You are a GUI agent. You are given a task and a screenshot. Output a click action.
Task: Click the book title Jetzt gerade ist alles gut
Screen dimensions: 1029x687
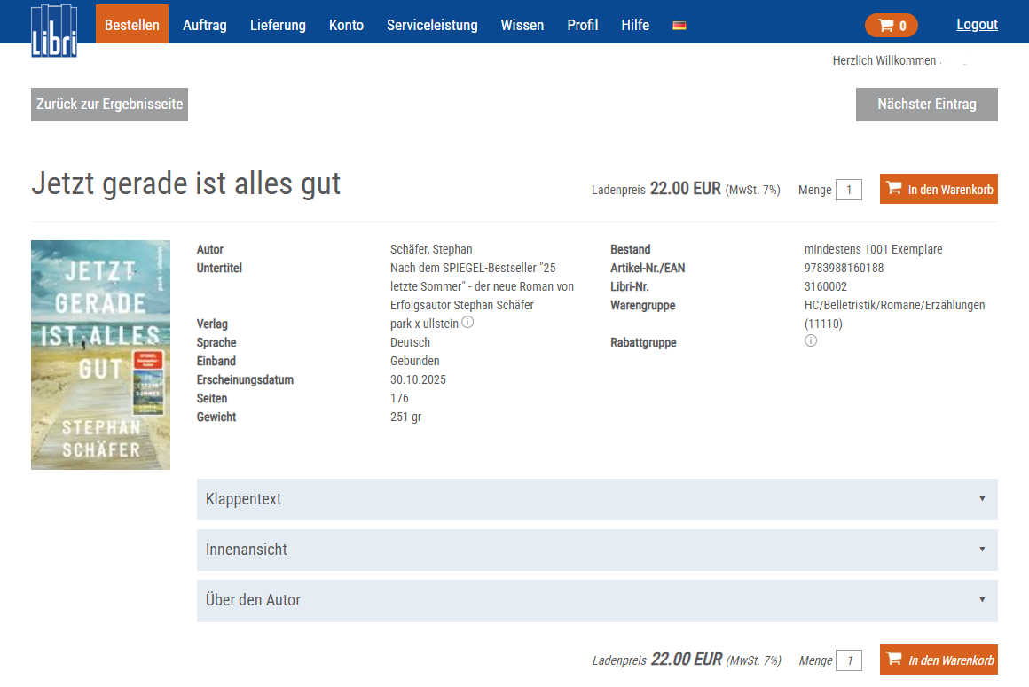click(185, 183)
